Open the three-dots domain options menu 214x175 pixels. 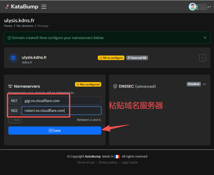coord(202,58)
